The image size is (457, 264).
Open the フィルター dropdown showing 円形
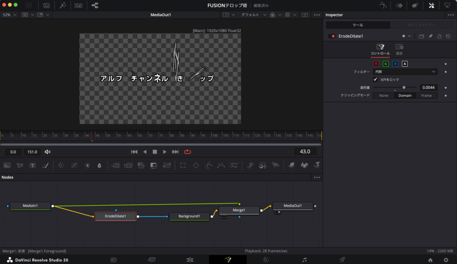(405, 72)
